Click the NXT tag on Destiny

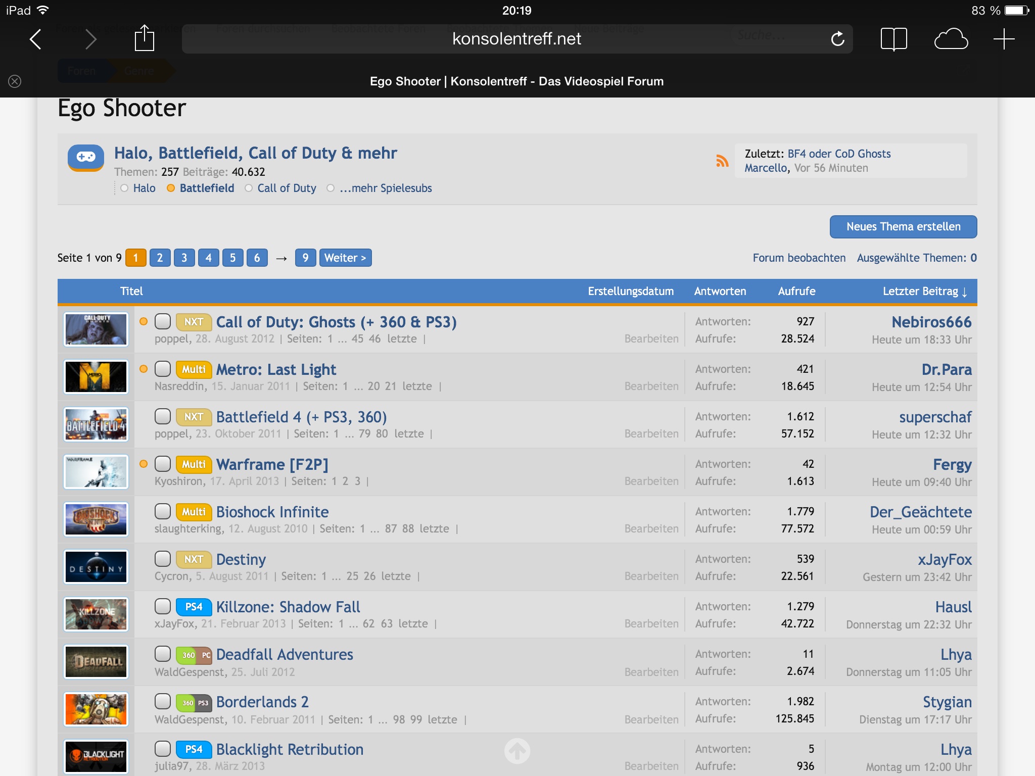pyautogui.click(x=194, y=559)
